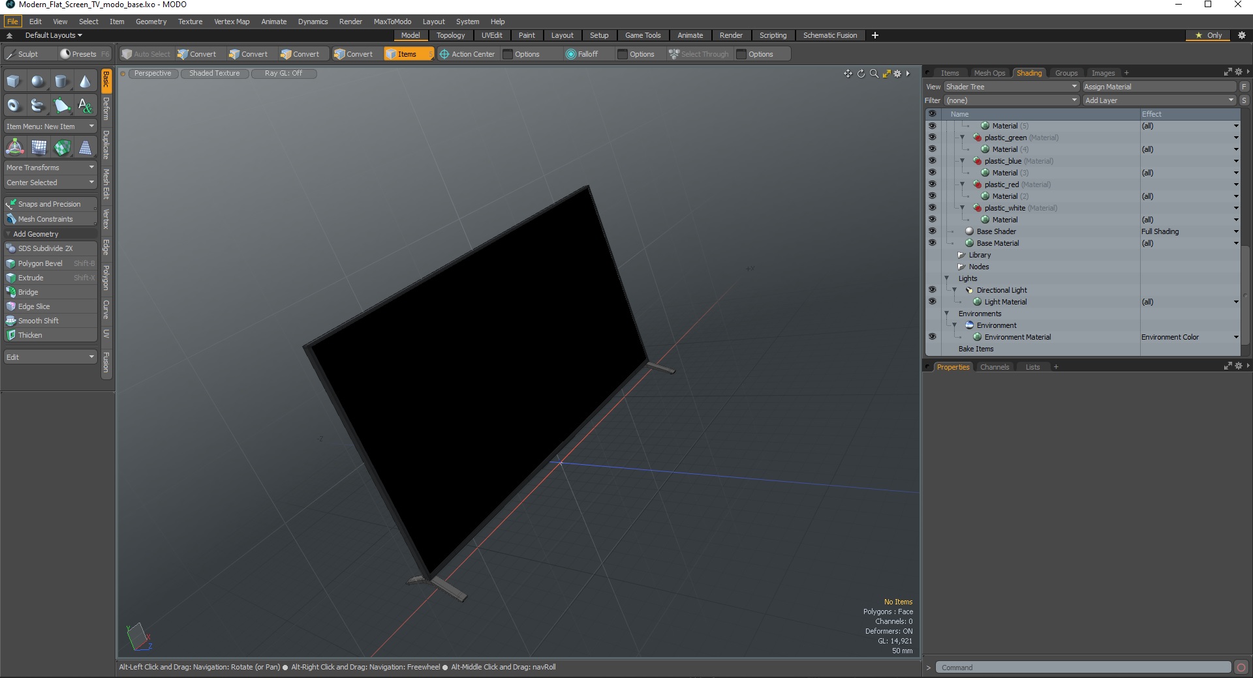Activate the Extrude tool
Viewport: 1253px width, 678px height.
50,278
